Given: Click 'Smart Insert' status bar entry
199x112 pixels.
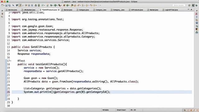Looking at the screenshot, I should pos(121,110).
